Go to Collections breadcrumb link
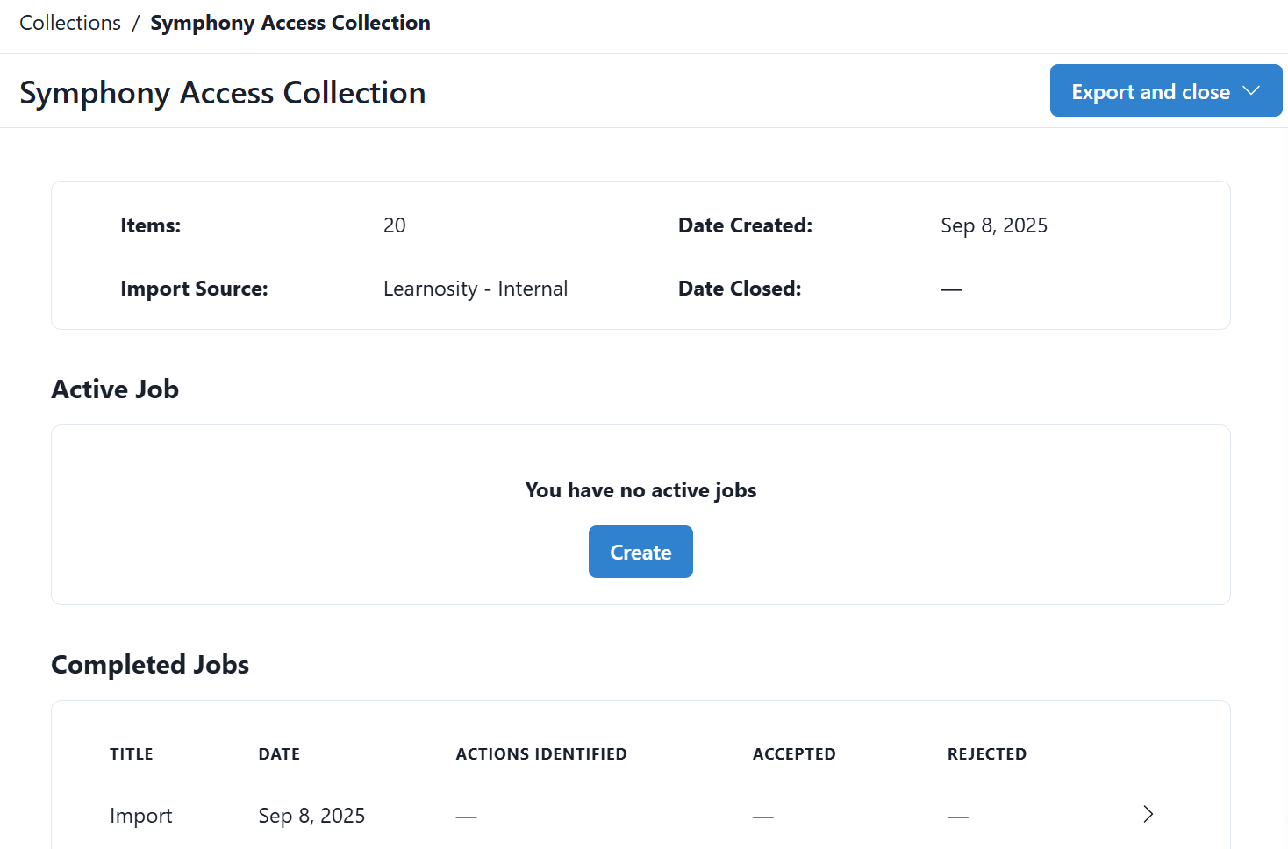Viewport: 1288px width, 849px height. [x=70, y=23]
